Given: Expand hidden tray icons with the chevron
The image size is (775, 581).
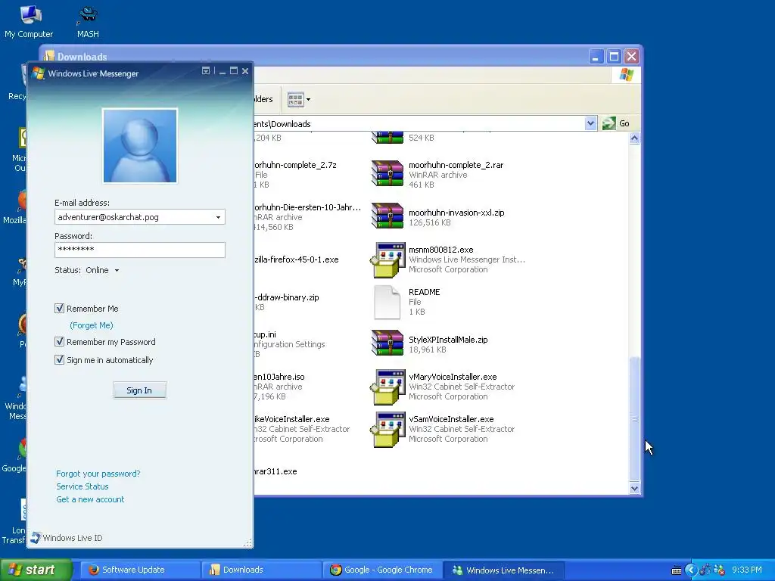Looking at the screenshot, I should (x=690, y=570).
